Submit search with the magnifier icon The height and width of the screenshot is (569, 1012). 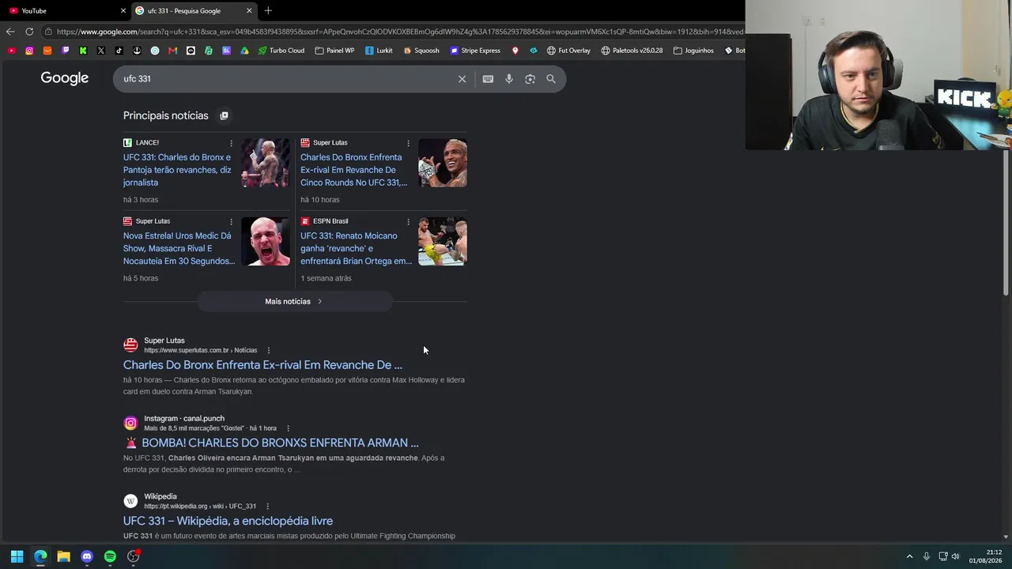tap(551, 79)
